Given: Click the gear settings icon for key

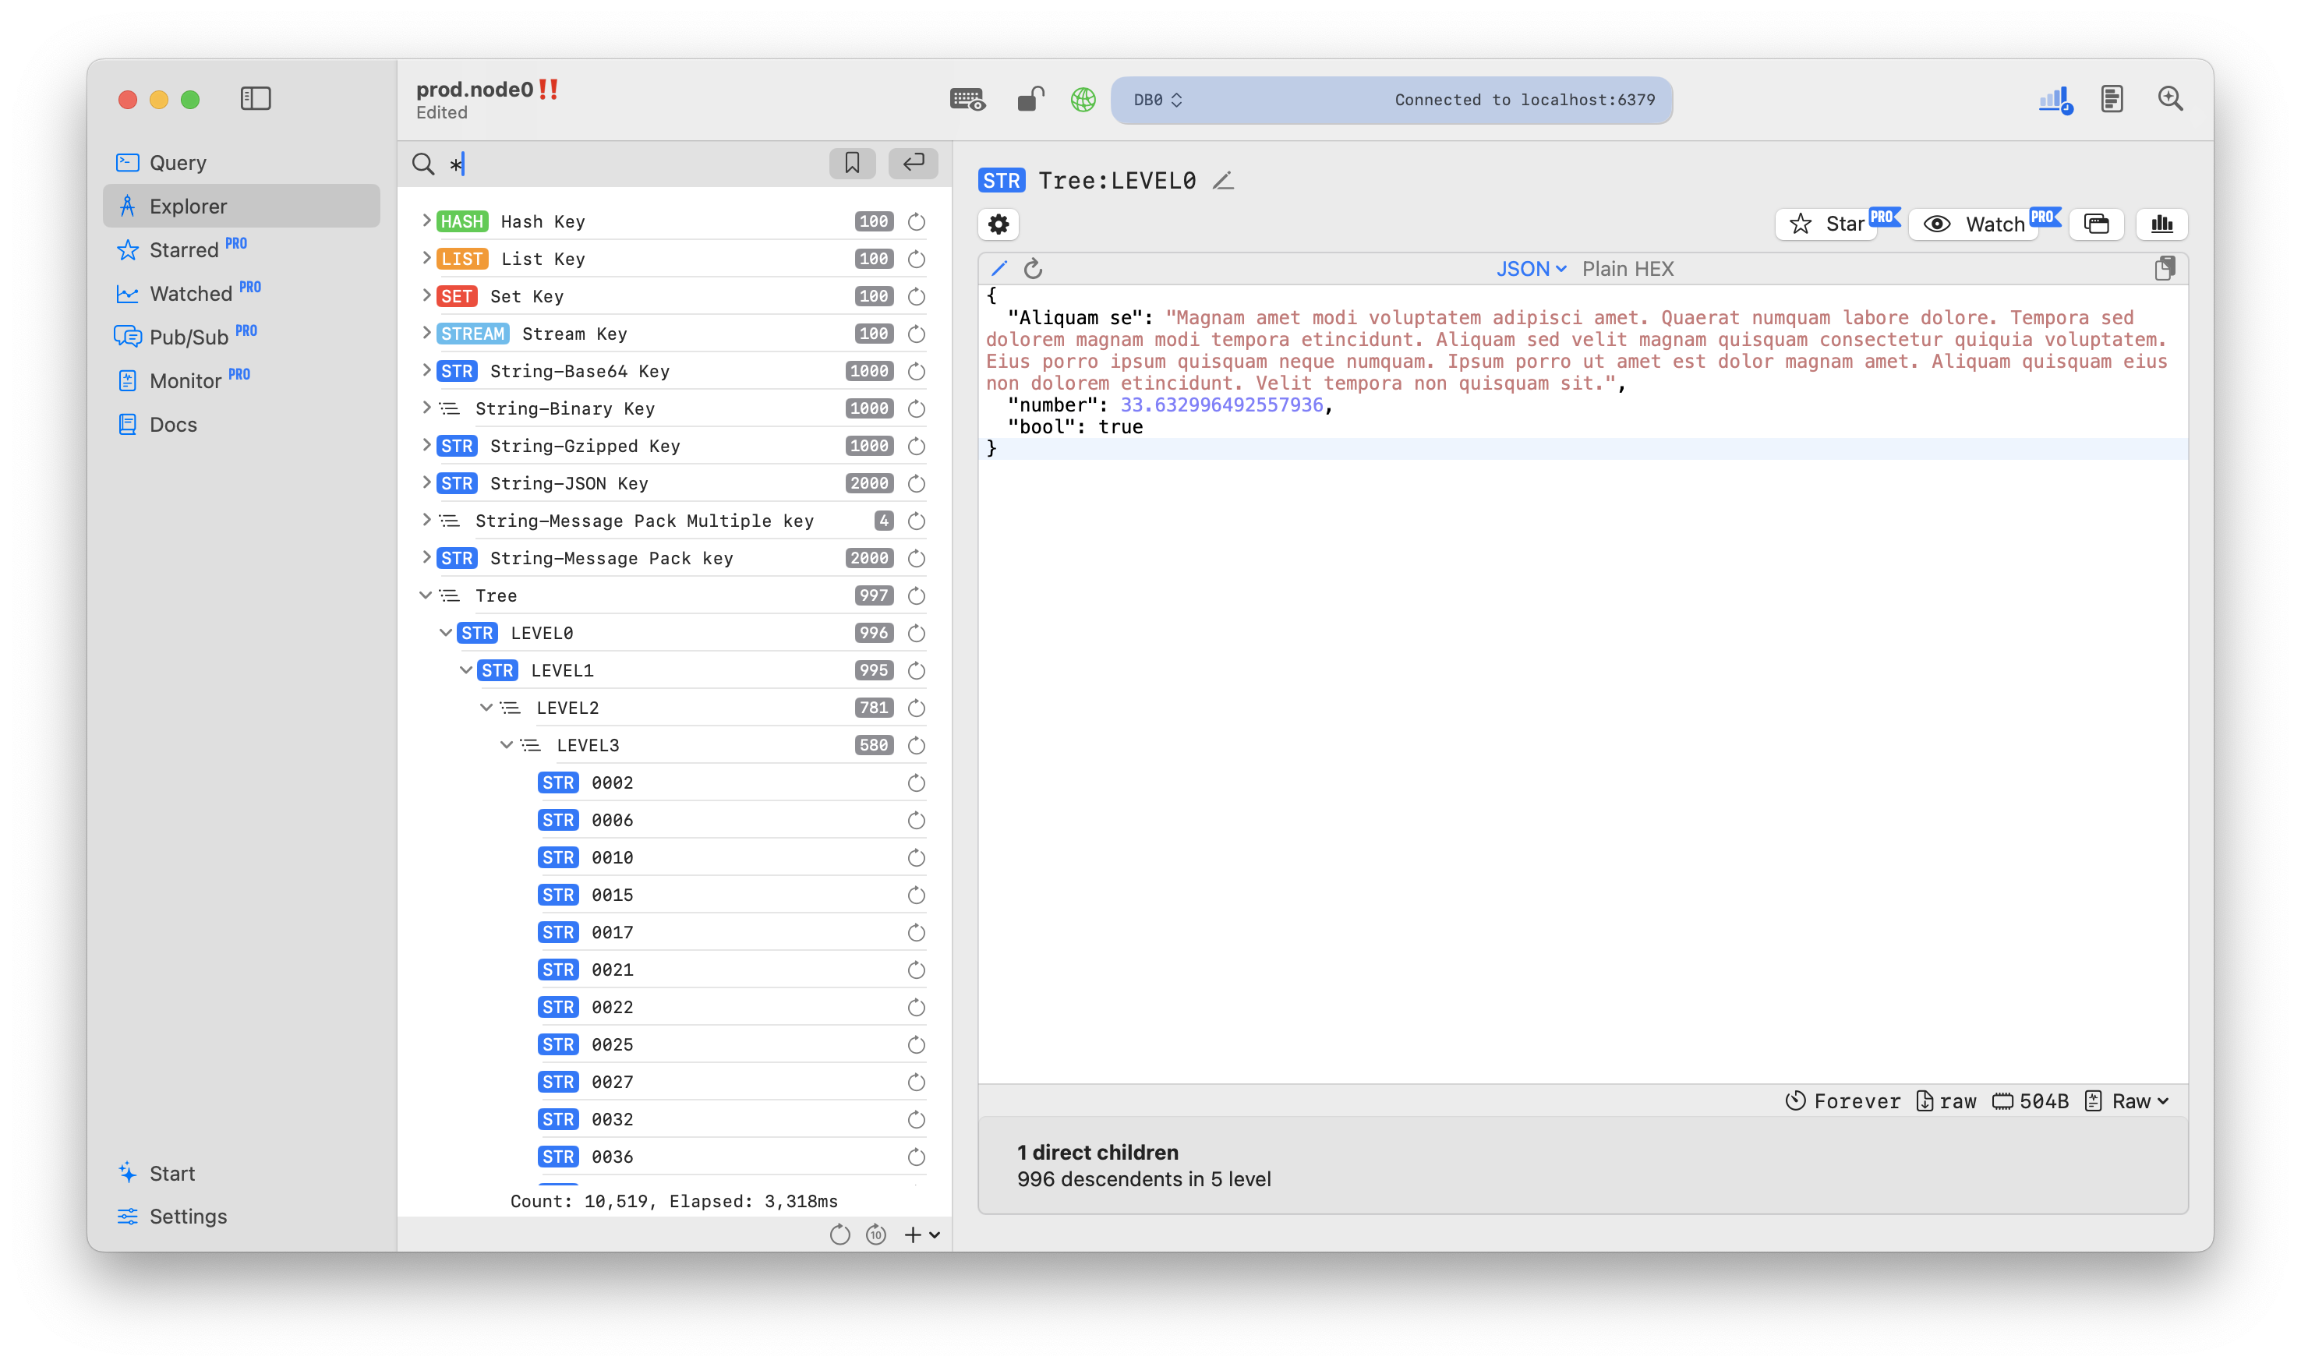Looking at the screenshot, I should tap(999, 224).
